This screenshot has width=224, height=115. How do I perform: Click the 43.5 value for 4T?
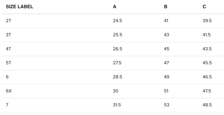point(207,49)
